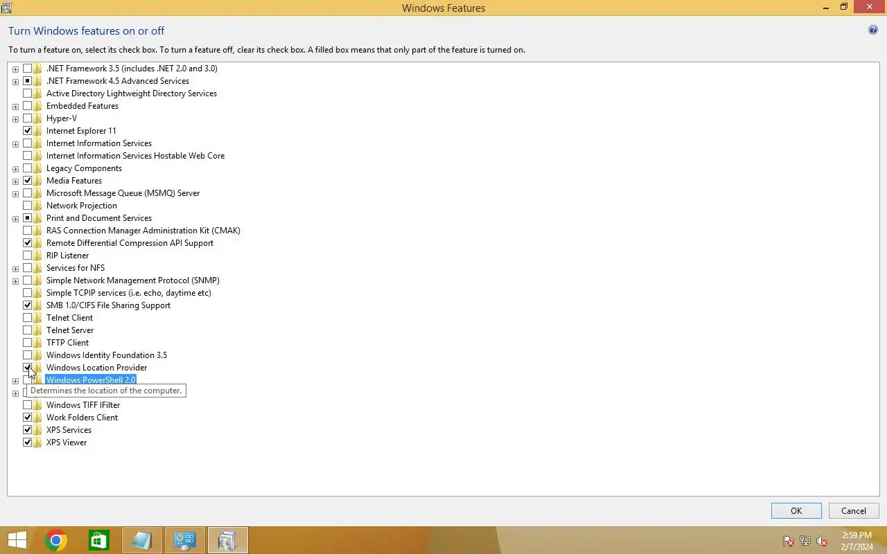Open the Action Center flag tray icon
The width and height of the screenshot is (887, 554).
pyautogui.click(x=789, y=541)
